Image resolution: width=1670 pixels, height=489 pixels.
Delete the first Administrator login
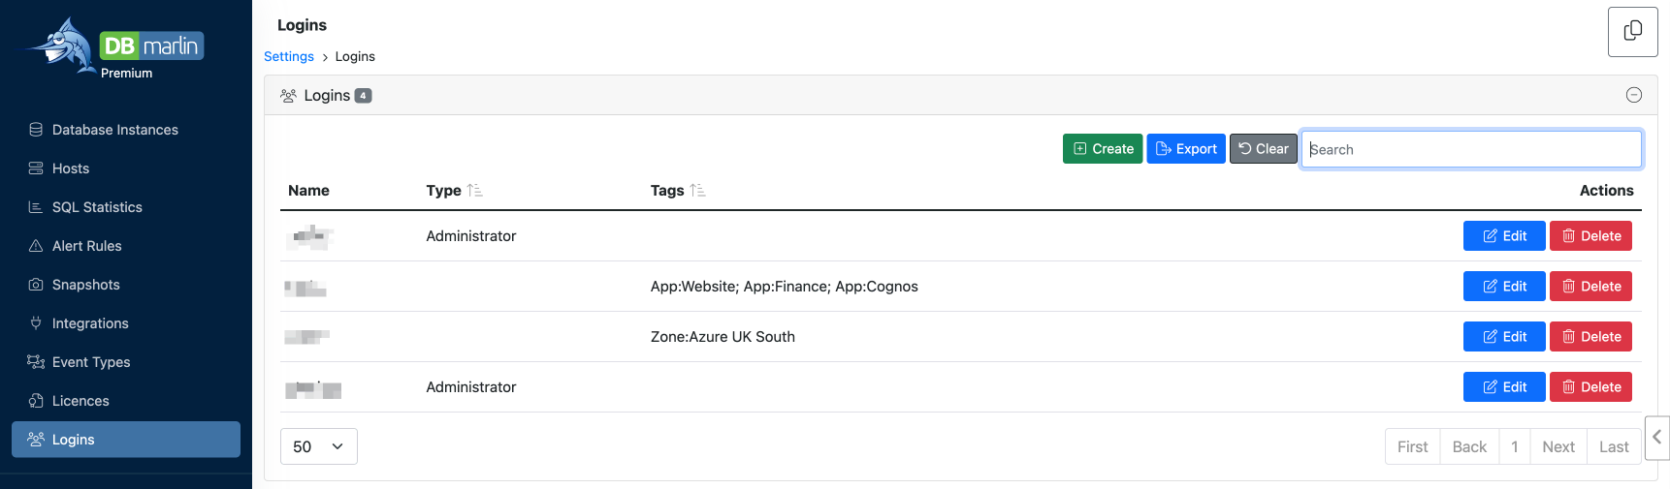pos(1590,236)
